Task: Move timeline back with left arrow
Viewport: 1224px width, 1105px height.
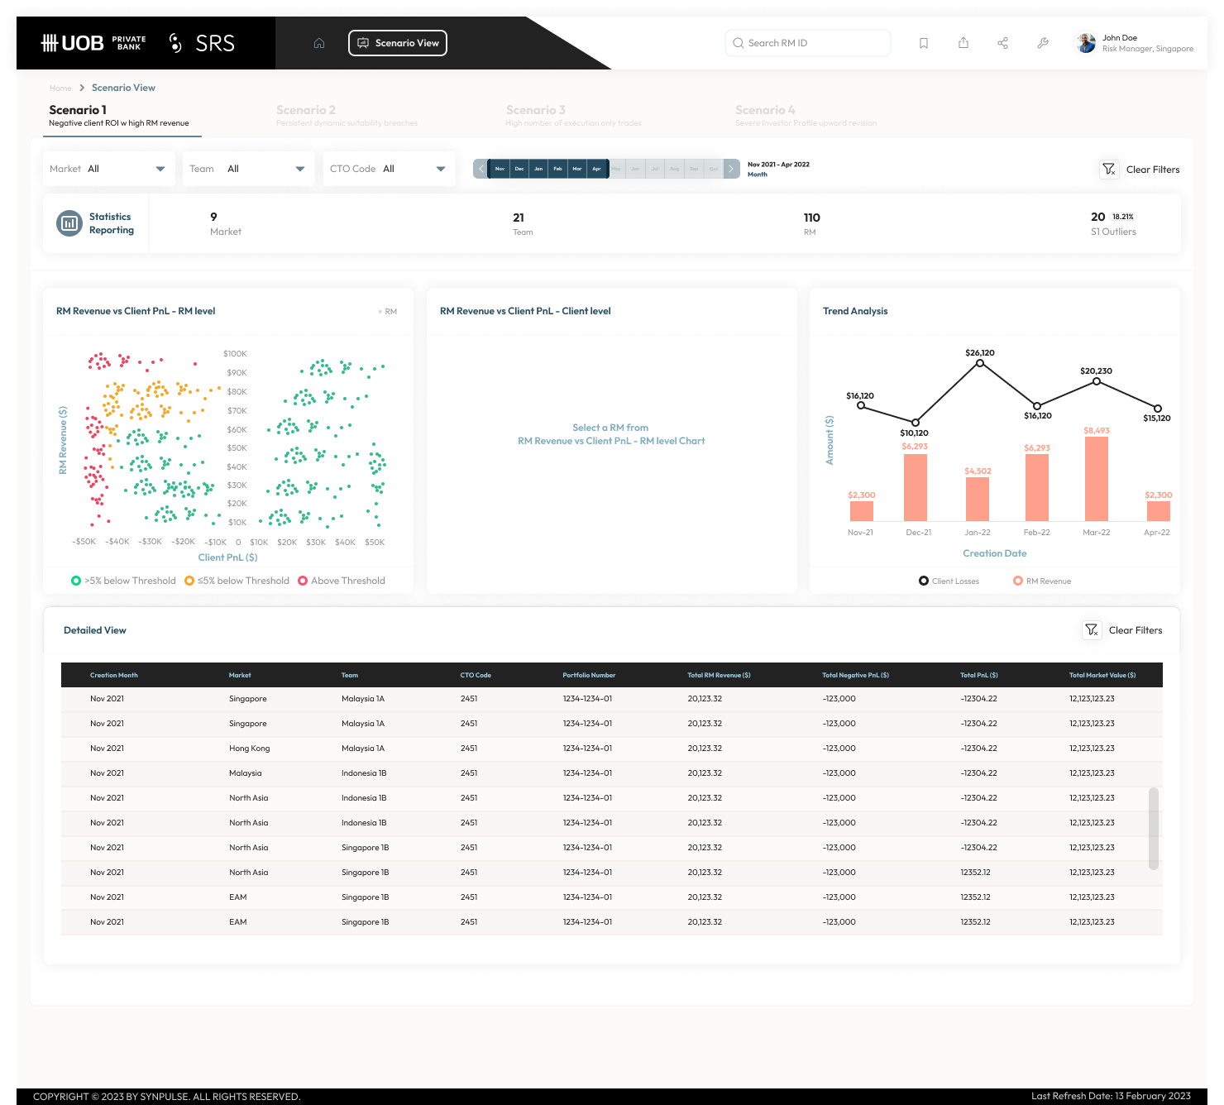Action: pyautogui.click(x=481, y=169)
